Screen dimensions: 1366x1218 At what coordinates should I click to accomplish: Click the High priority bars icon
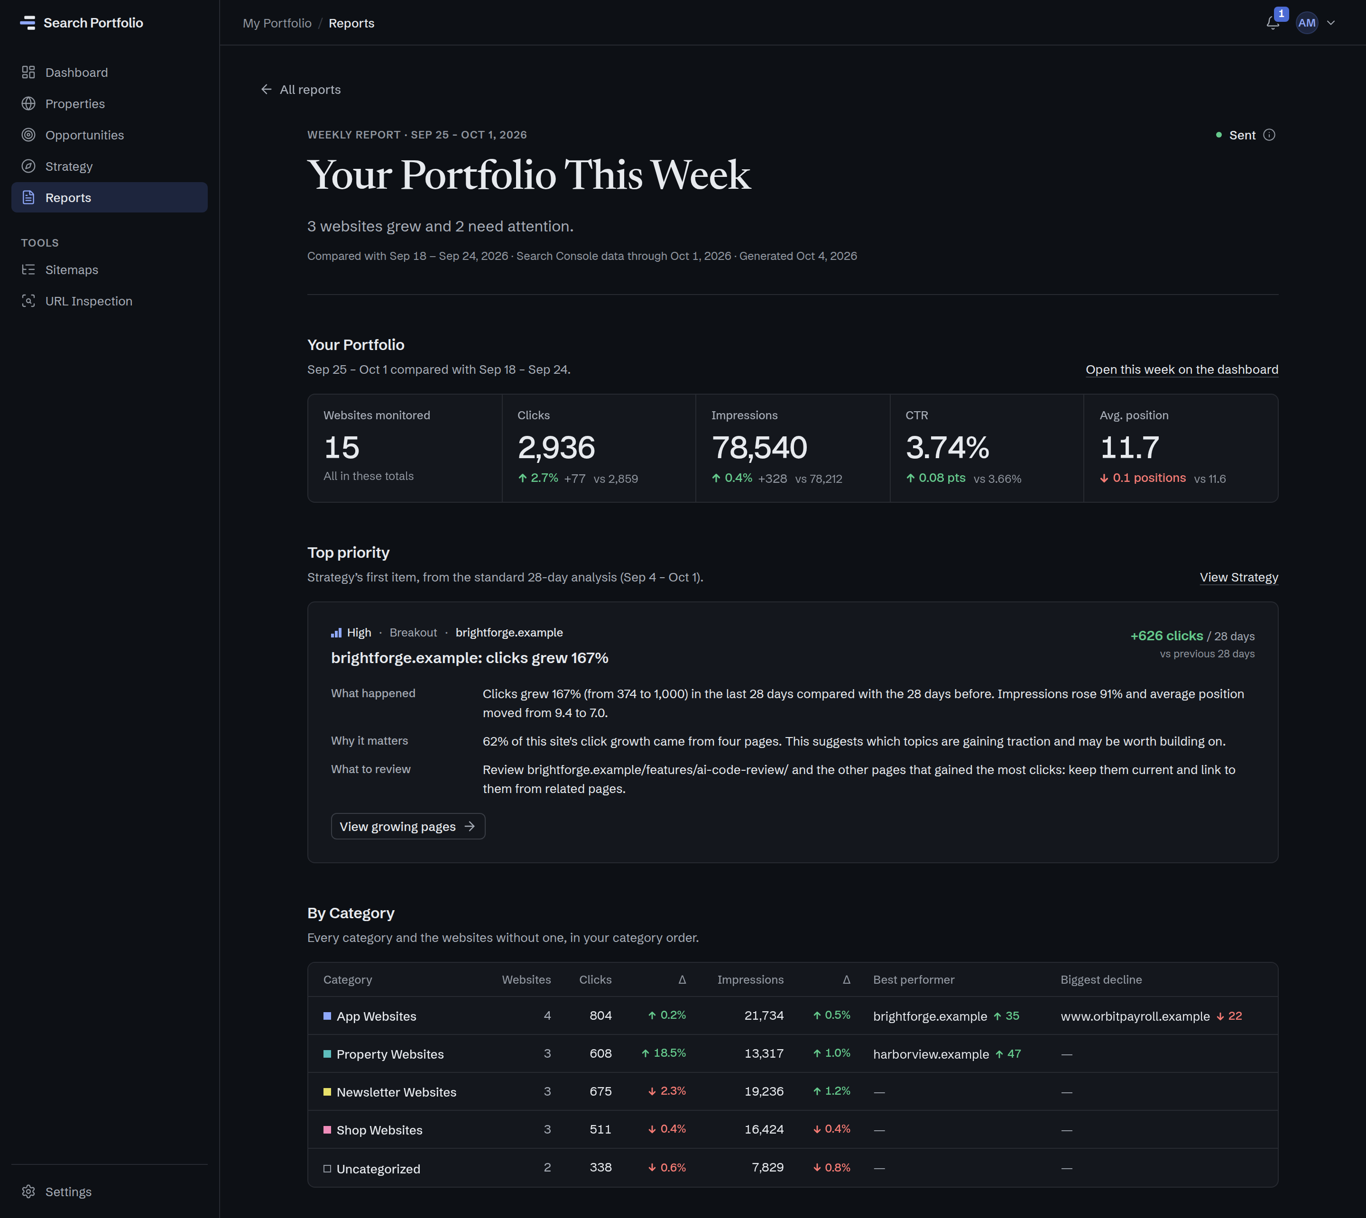click(337, 633)
